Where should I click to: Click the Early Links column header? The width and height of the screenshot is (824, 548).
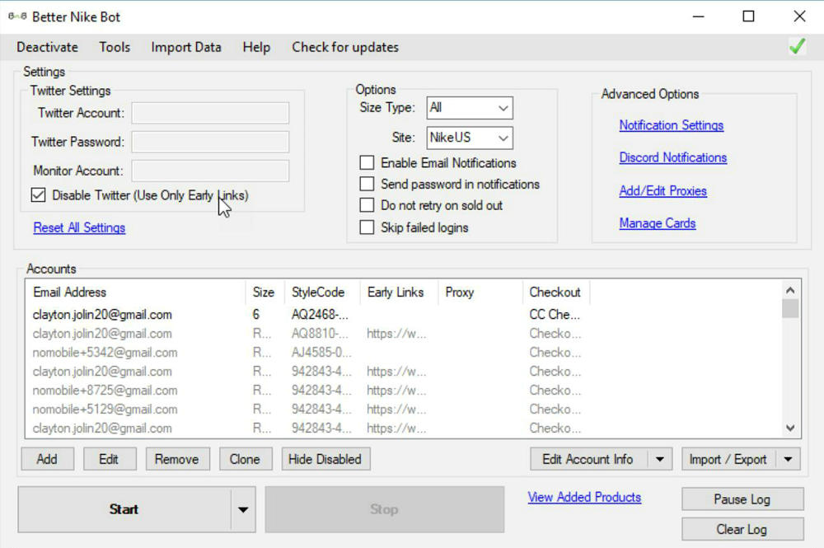pos(399,292)
